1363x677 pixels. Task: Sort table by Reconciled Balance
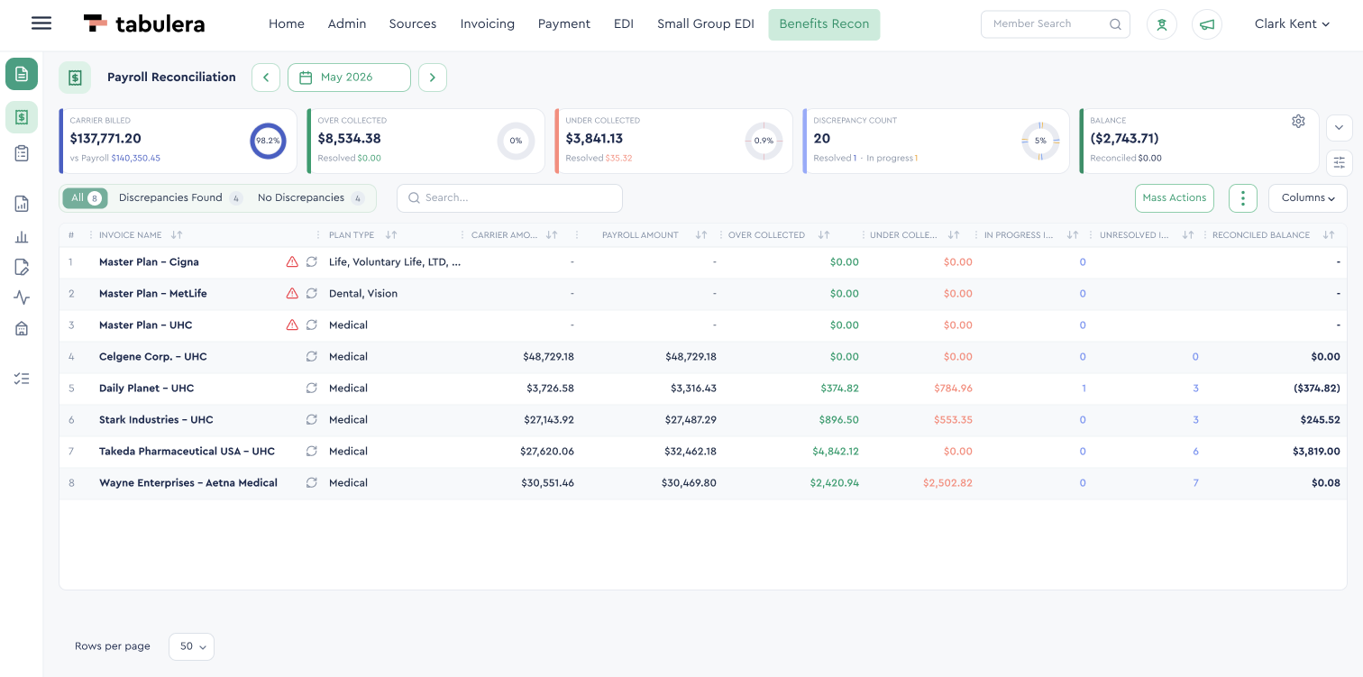pyautogui.click(x=1329, y=235)
